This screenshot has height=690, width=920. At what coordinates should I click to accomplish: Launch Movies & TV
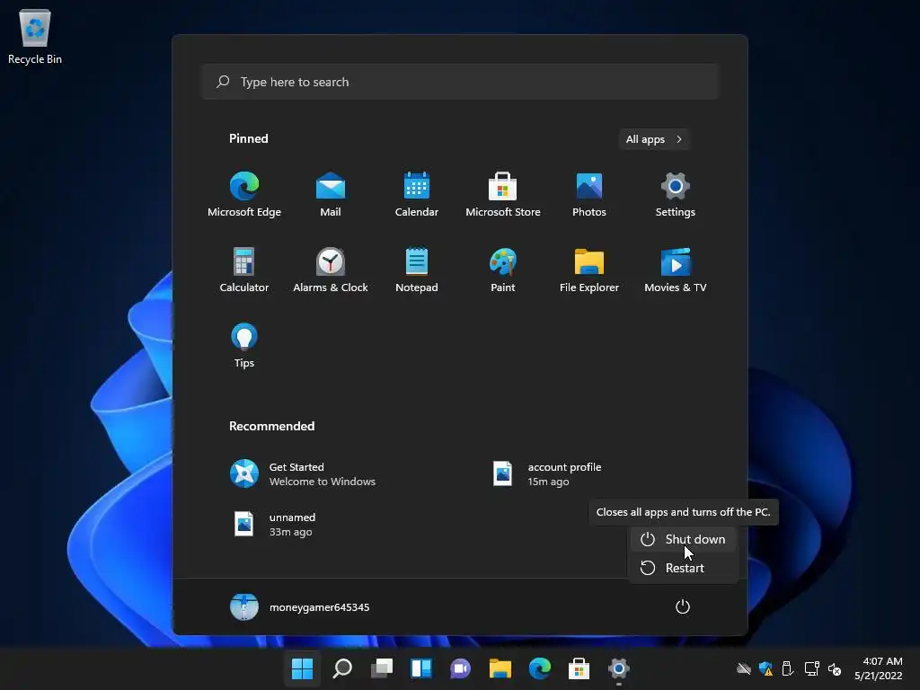676,270
